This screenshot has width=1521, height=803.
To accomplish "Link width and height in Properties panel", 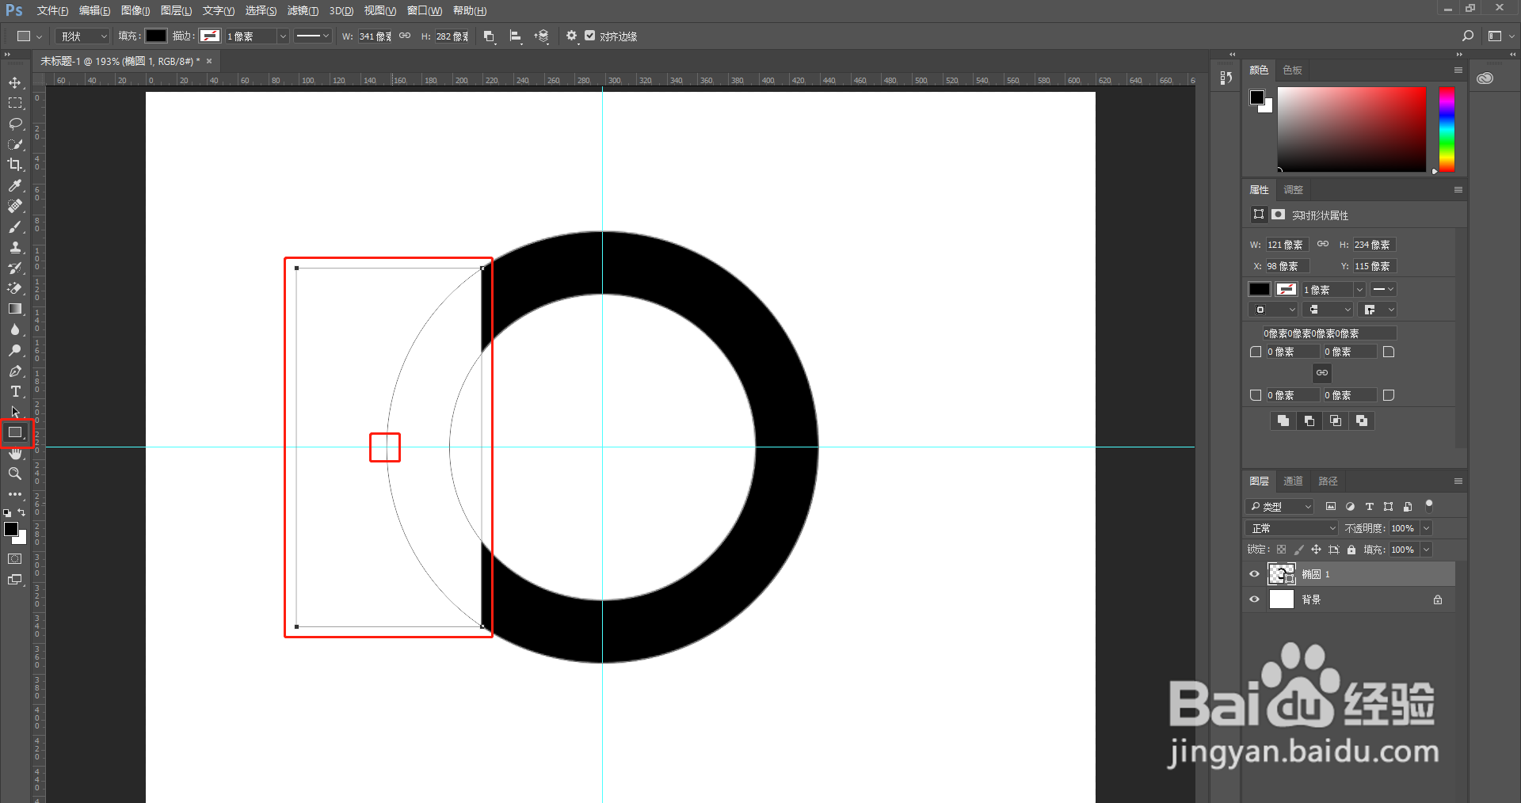I will [1323, 244].
